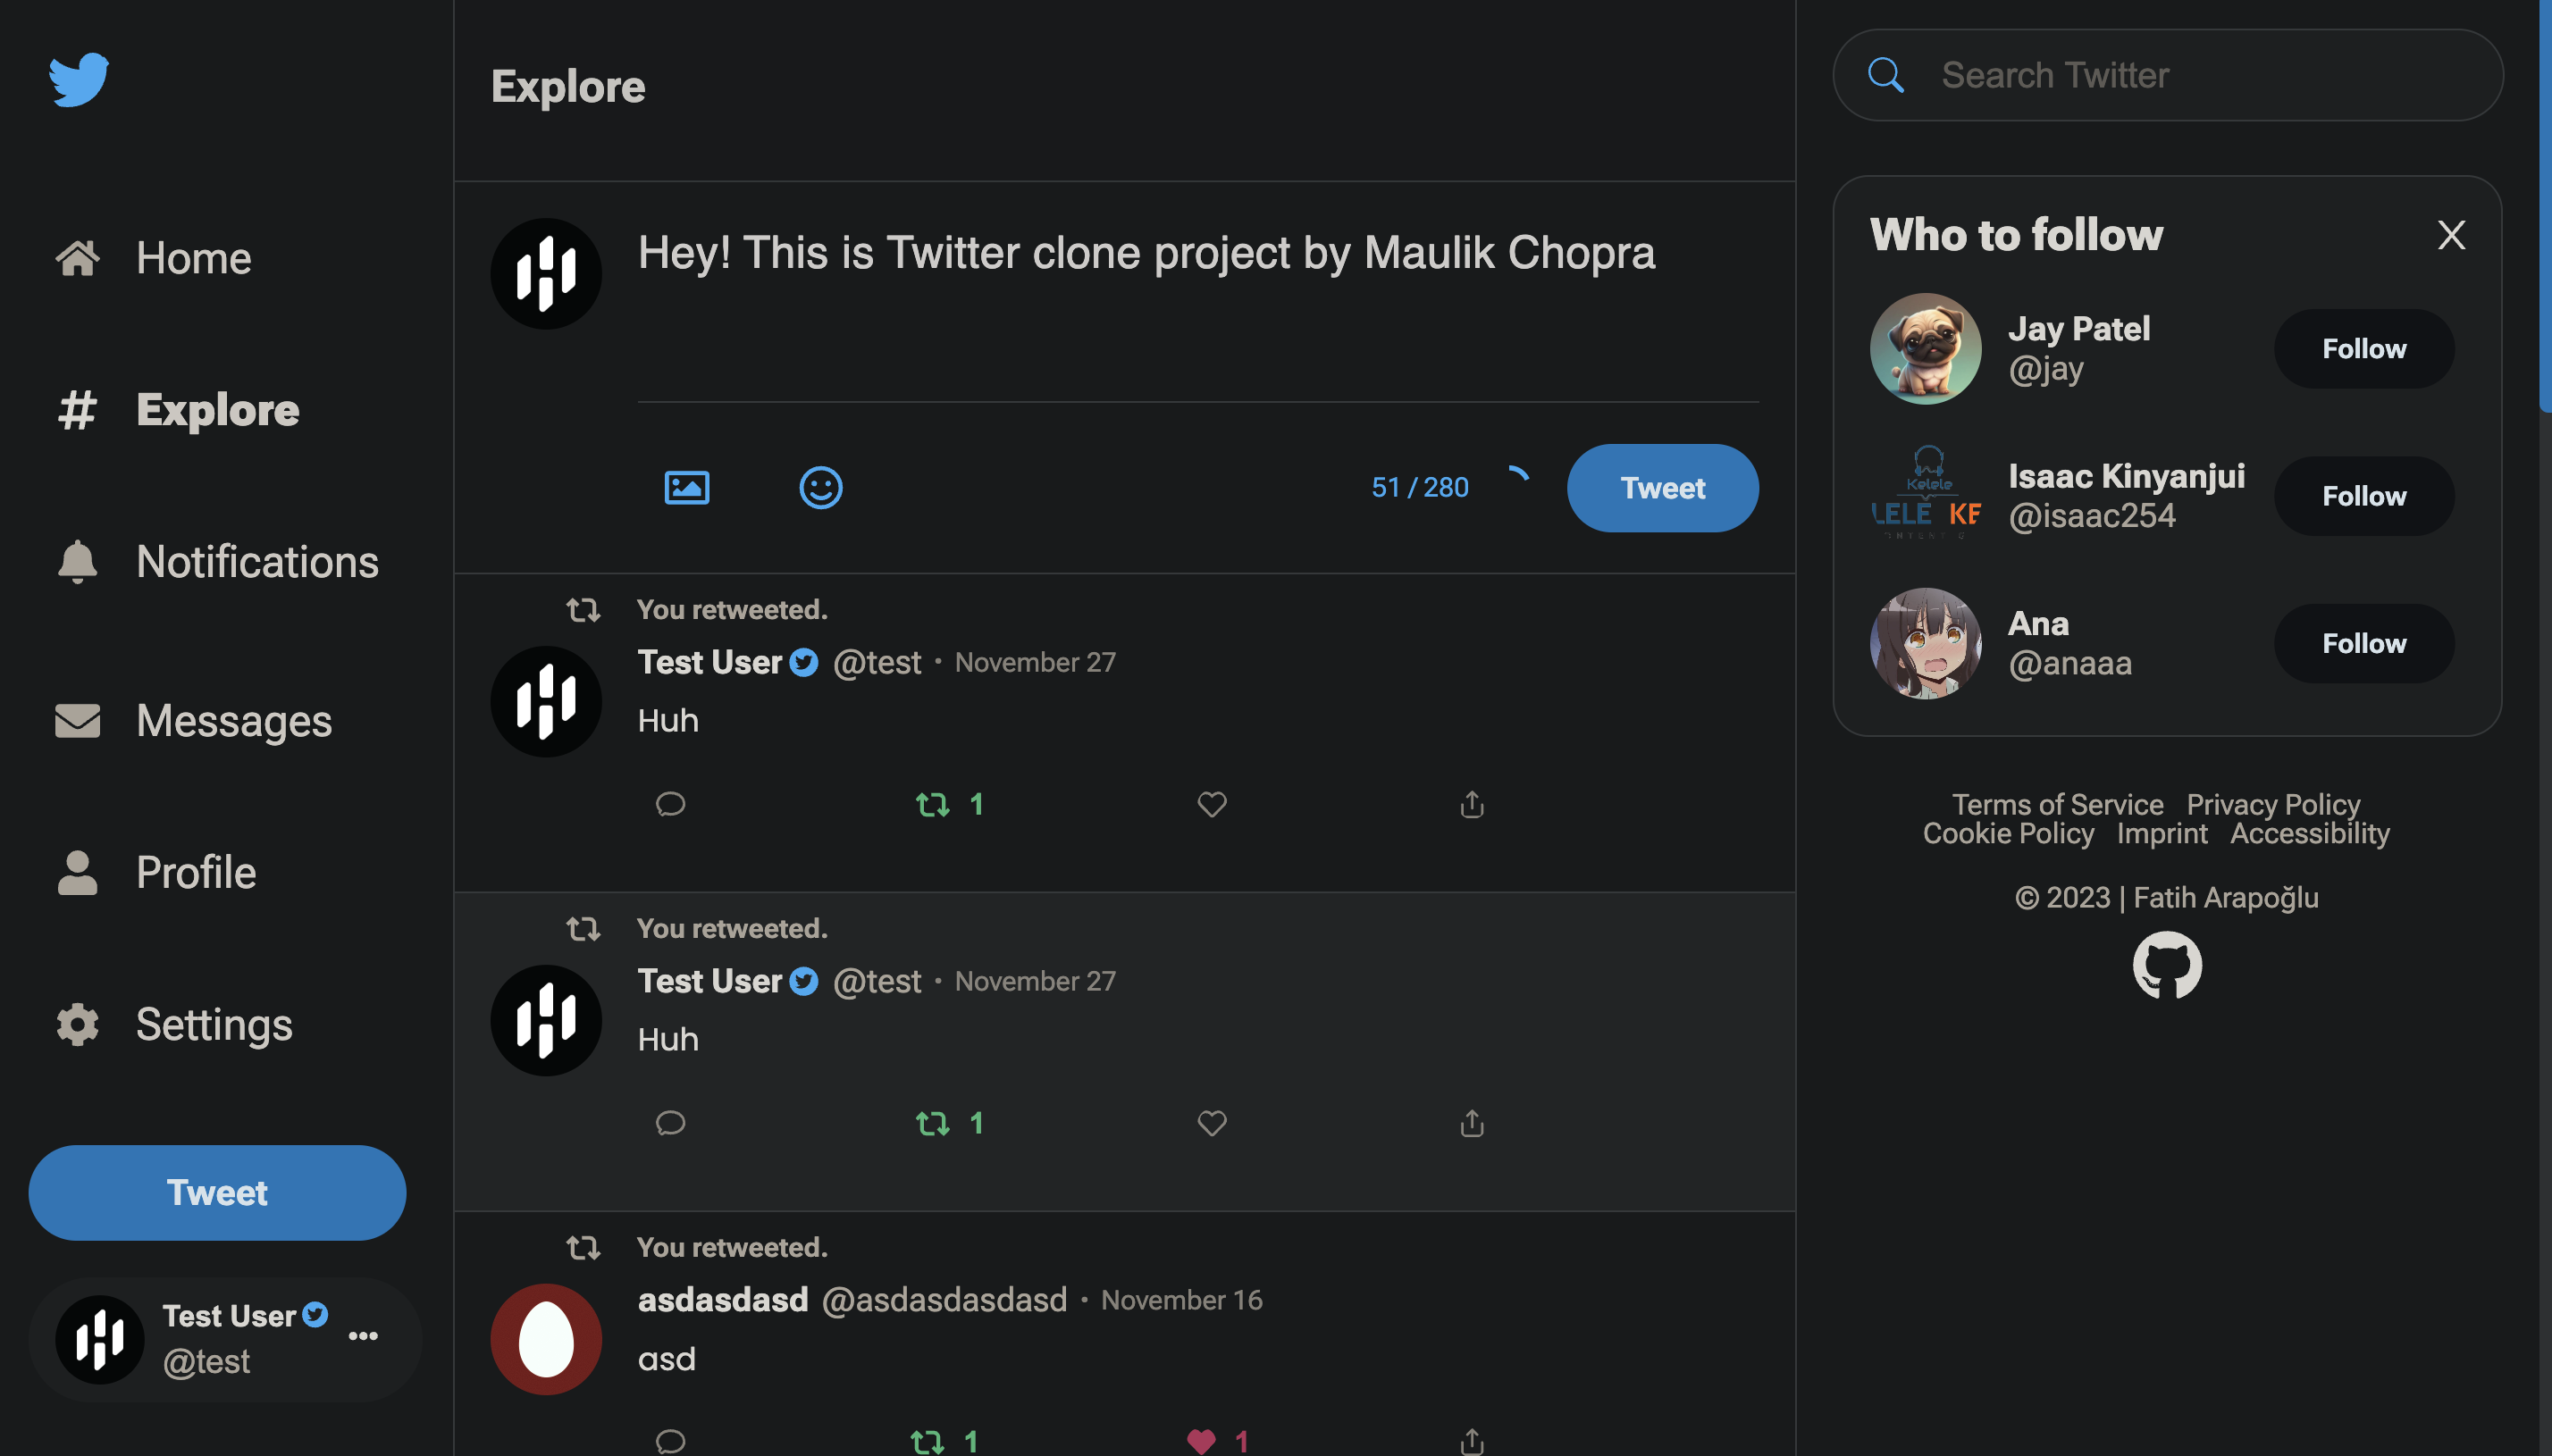Reply to Test User's first Huh tweet

[x=670, y=804]
